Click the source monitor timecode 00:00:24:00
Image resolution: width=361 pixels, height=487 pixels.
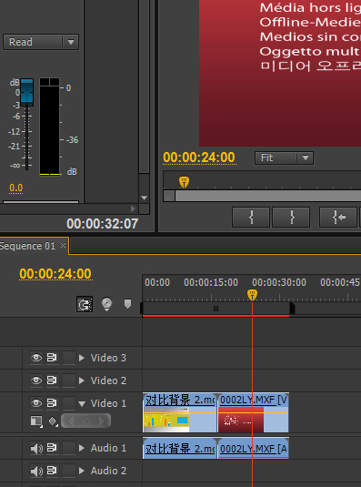pyautogui.click(x=199, y=157)
